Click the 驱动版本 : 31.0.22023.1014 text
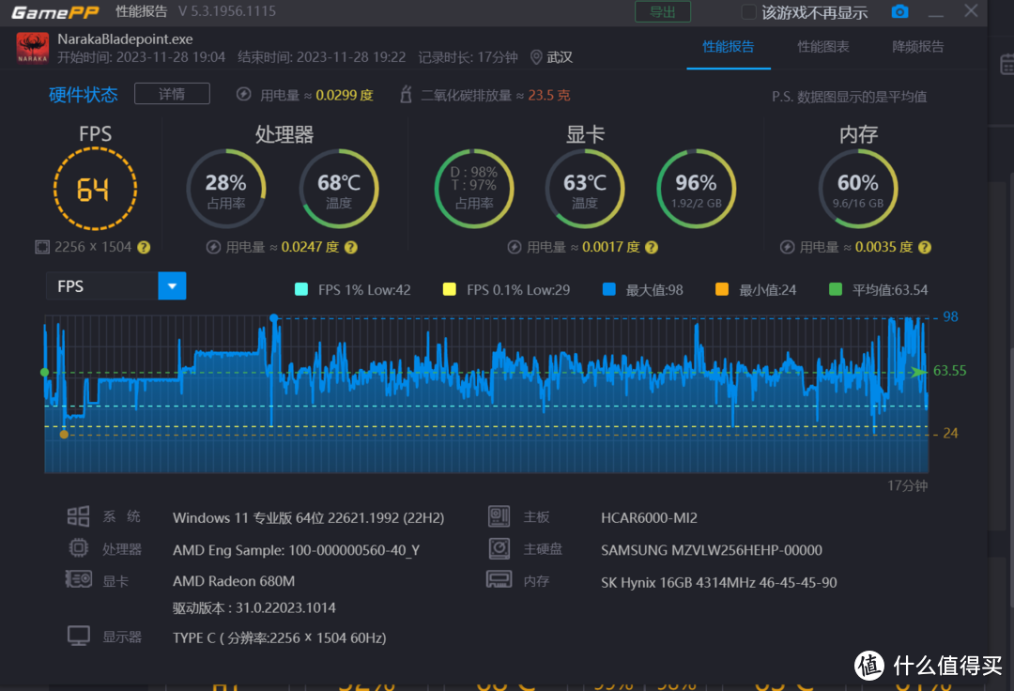 coord(254,607)
